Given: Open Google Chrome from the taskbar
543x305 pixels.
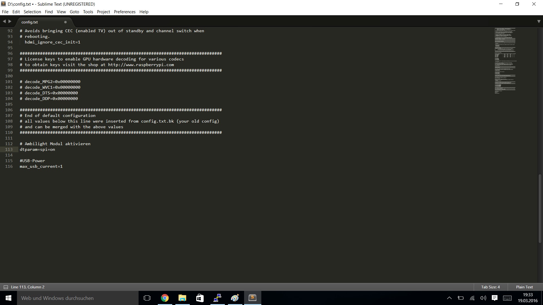Looking at the screenshot, I should click(x=165, y=298).
